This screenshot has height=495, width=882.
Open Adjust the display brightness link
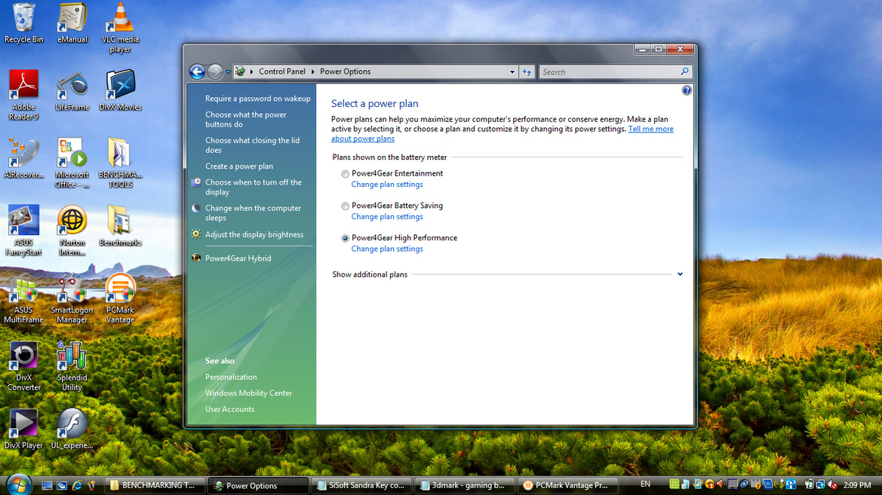(254, 235)
